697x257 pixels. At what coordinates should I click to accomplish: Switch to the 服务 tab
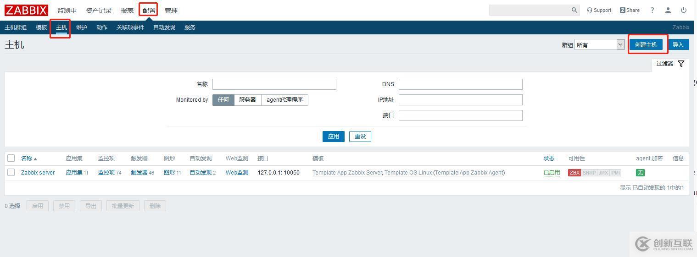(x=190, y=27)
